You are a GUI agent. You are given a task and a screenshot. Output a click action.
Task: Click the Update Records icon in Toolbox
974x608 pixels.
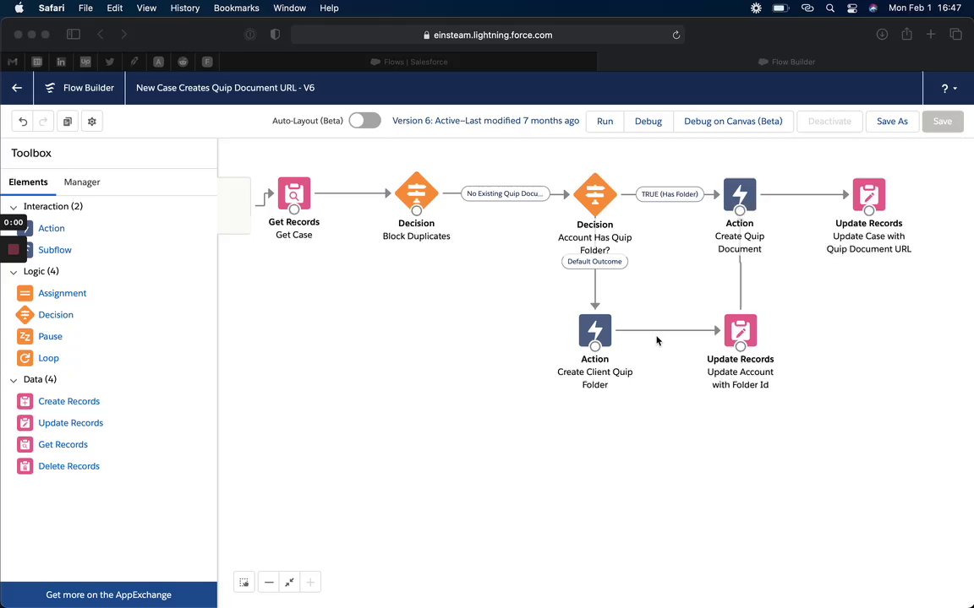point(25,423)
